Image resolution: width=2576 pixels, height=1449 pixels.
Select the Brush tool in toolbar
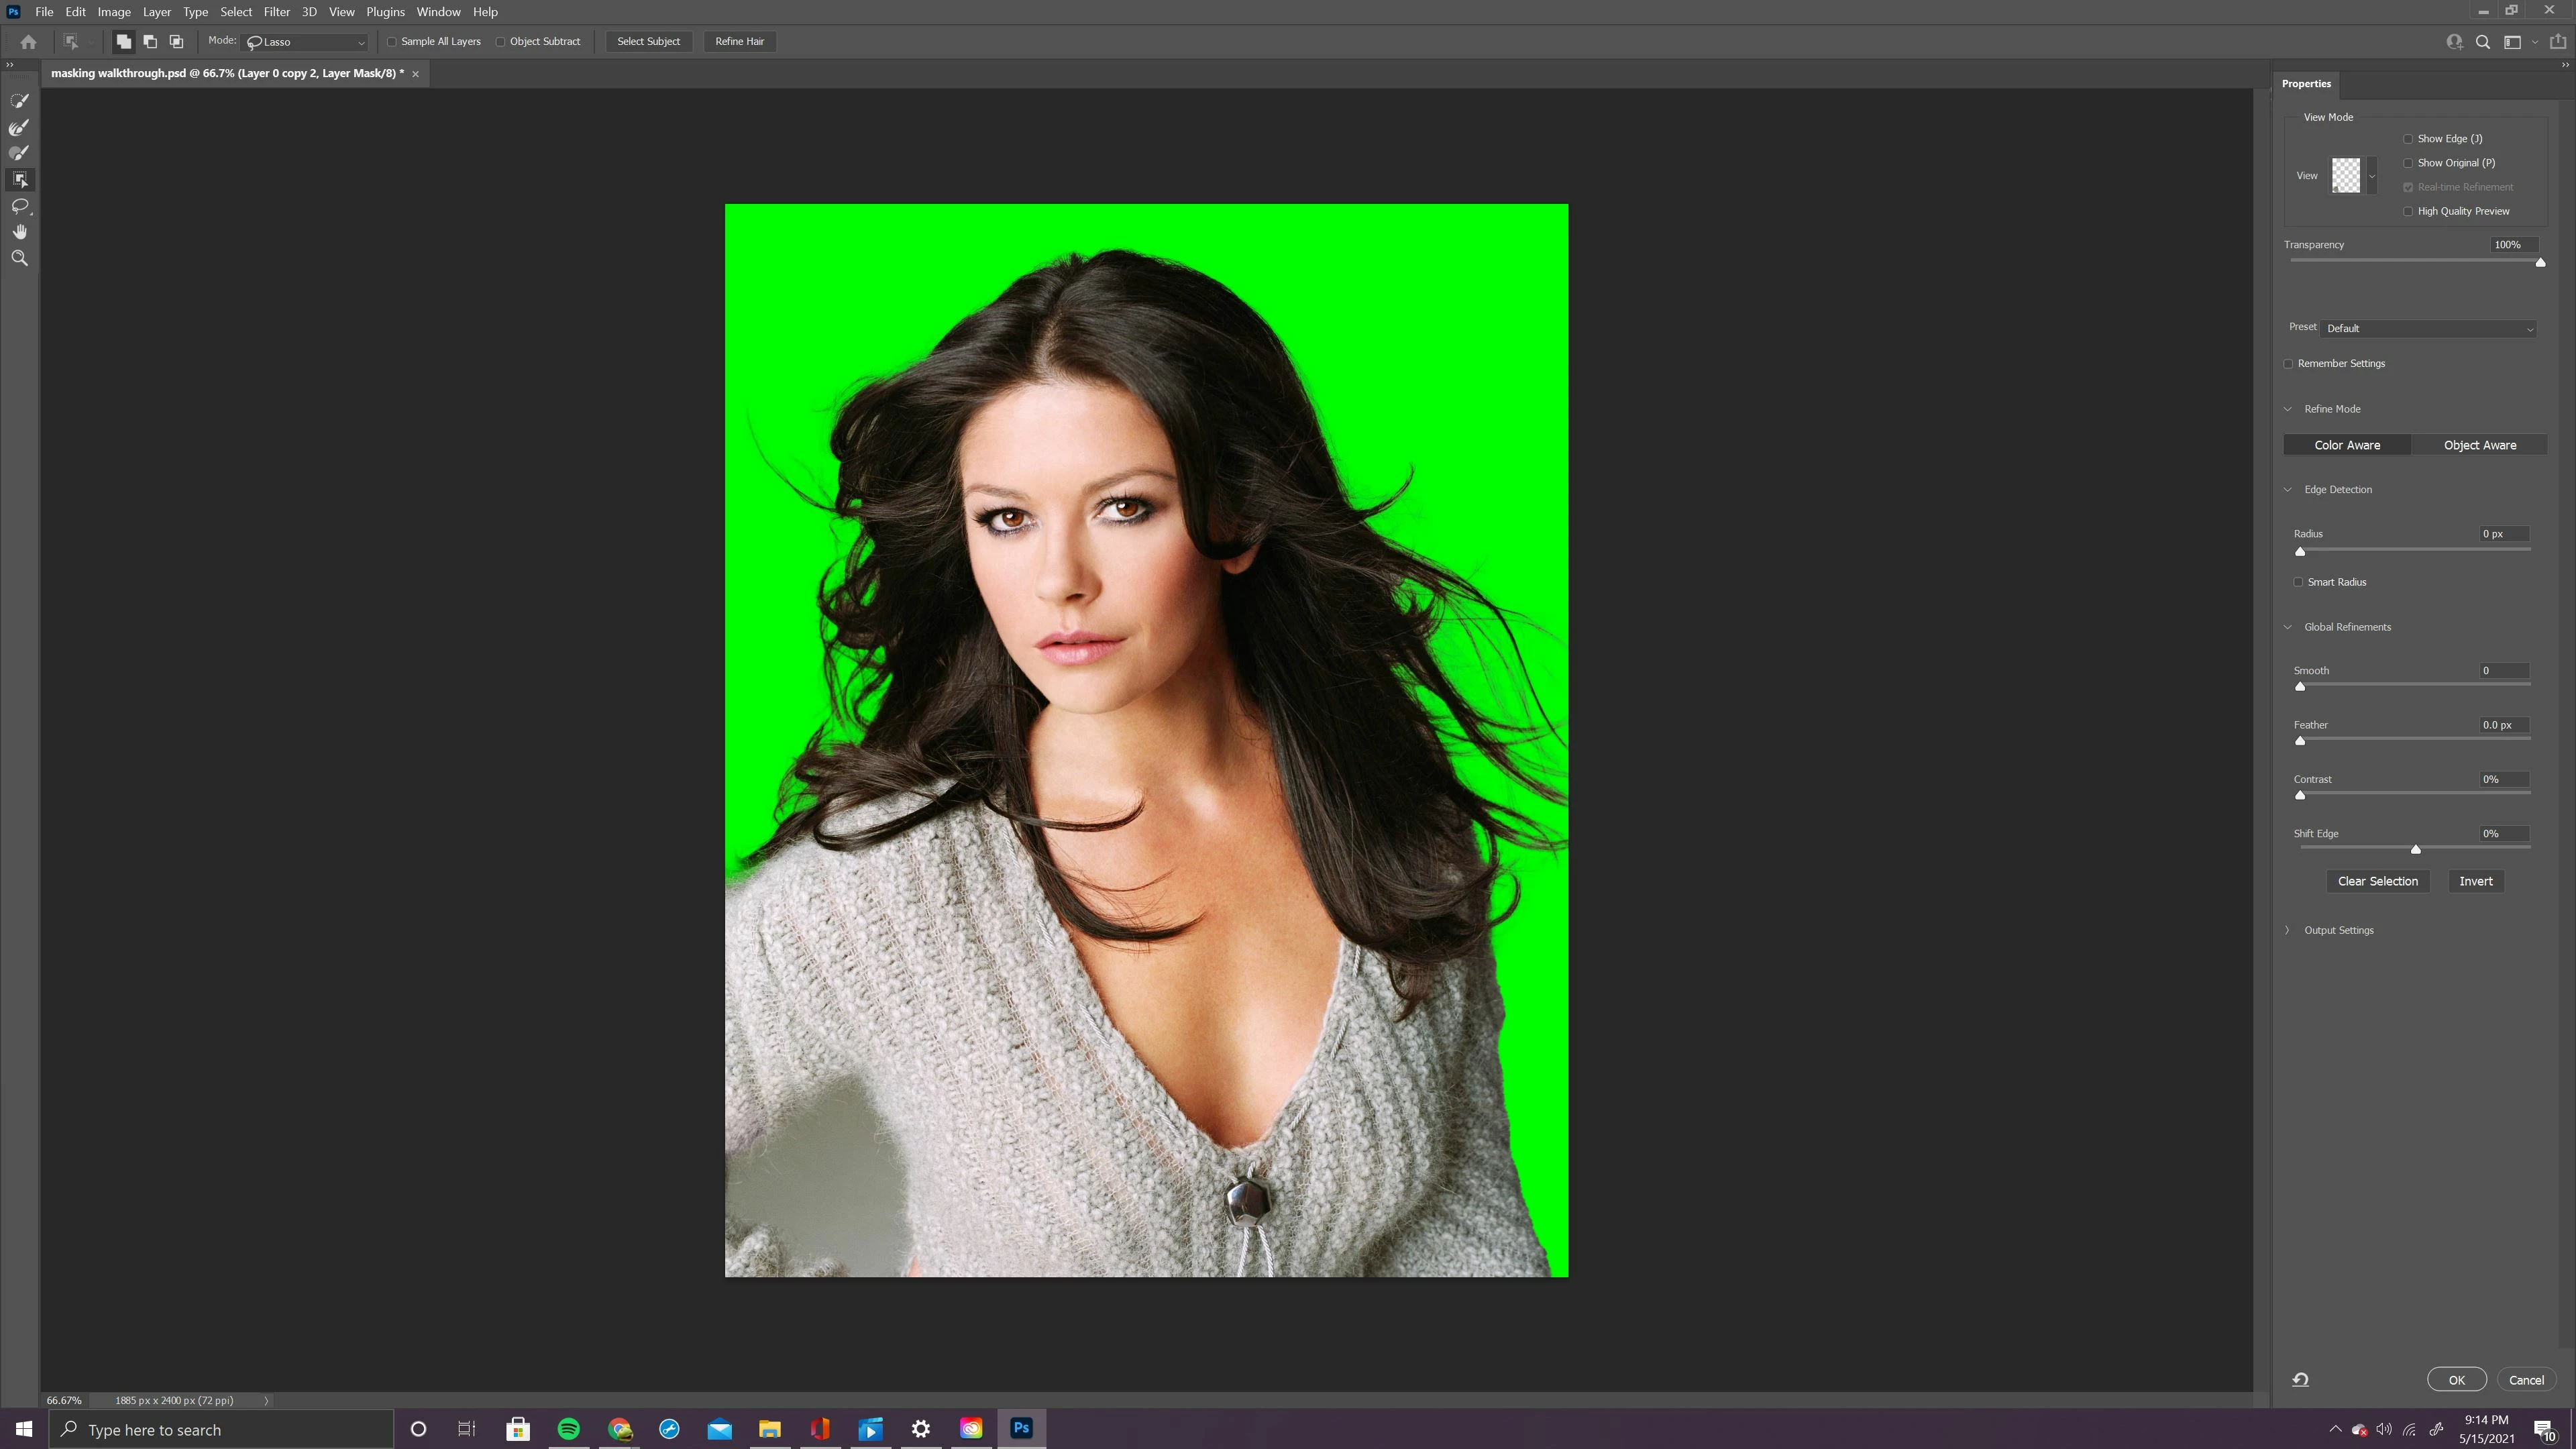click(x=19, y=153)
